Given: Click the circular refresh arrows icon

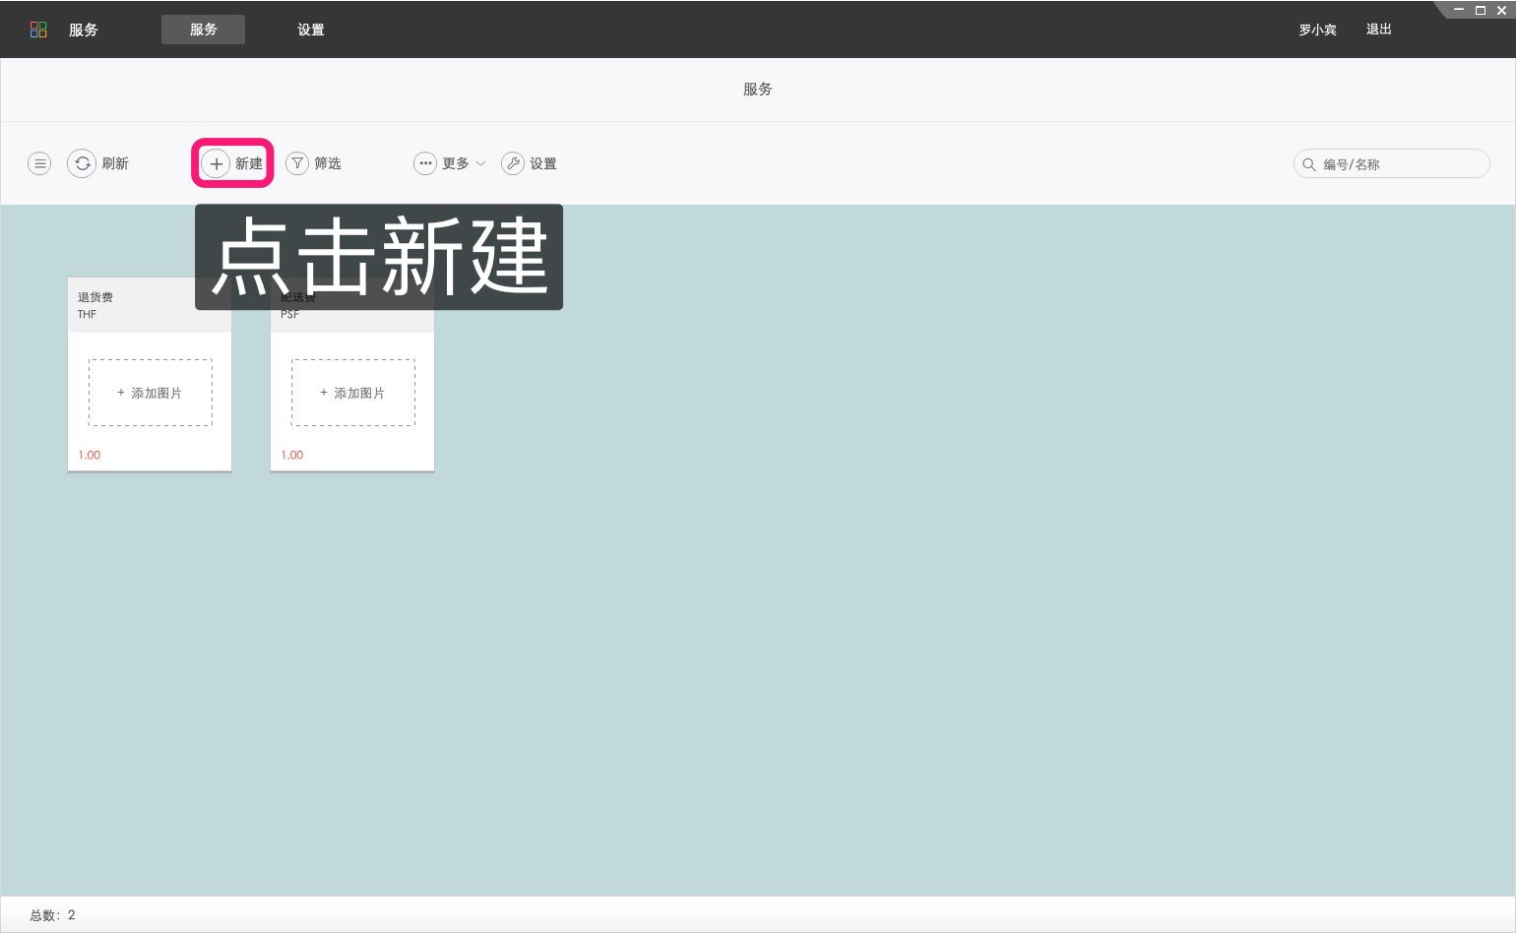Looking at the screenshot, I should (82, 163).
